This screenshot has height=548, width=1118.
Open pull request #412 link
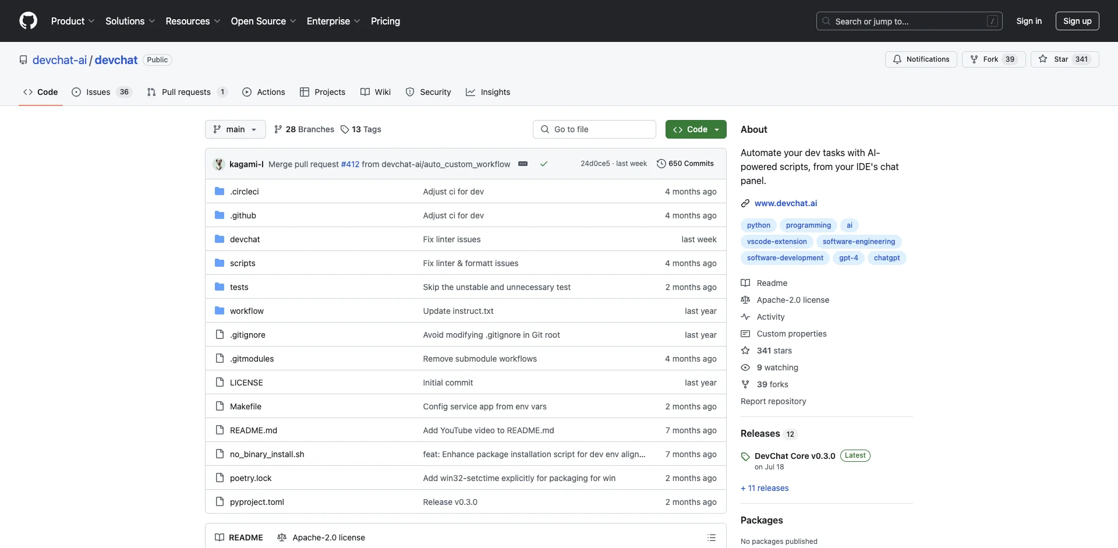[x=350, y=164]
